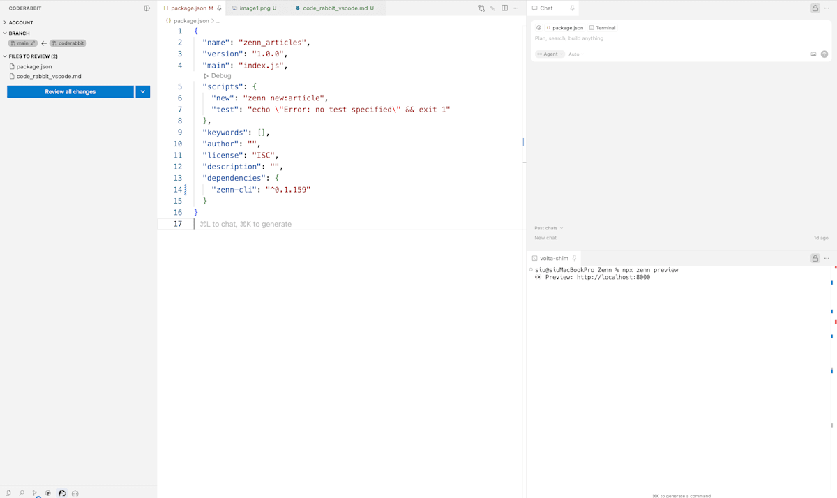Image resolution: width=837 pixels, height=498 pixels.
Task: Open the Auto model dropdown in chat
Action: (574, 54)
